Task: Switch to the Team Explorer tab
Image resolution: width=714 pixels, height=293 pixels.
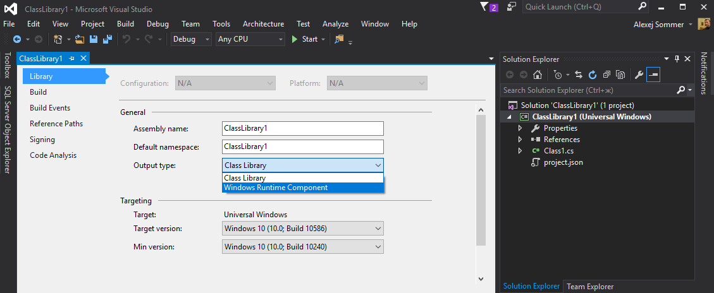Action: pyautogui.click(x=590, y=287)
